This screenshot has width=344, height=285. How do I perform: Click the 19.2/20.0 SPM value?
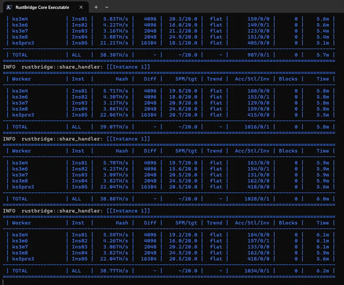183,235
